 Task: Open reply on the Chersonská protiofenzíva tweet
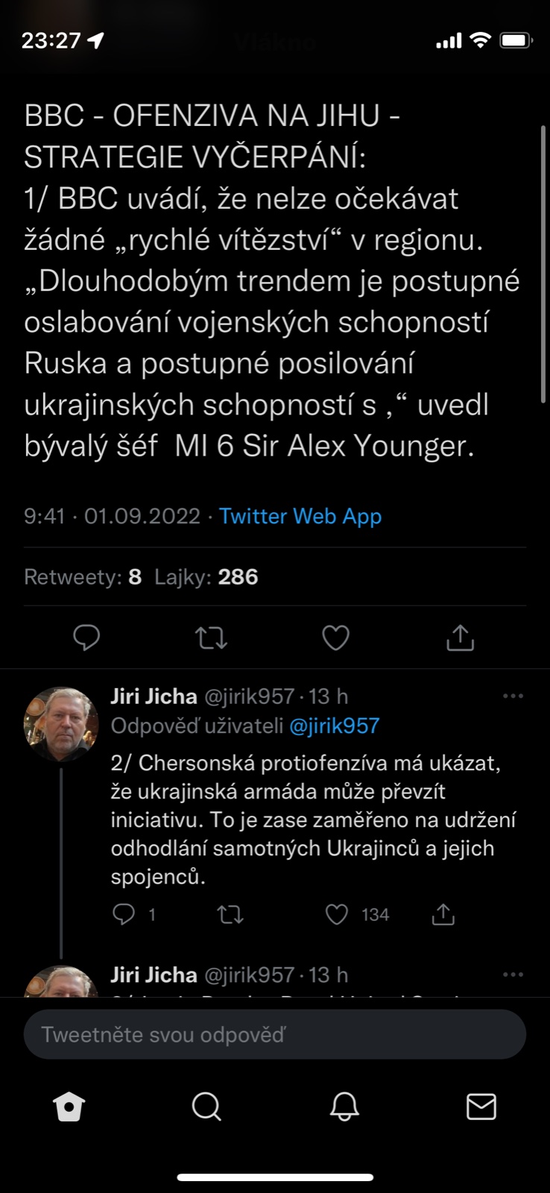pos(124,914)
